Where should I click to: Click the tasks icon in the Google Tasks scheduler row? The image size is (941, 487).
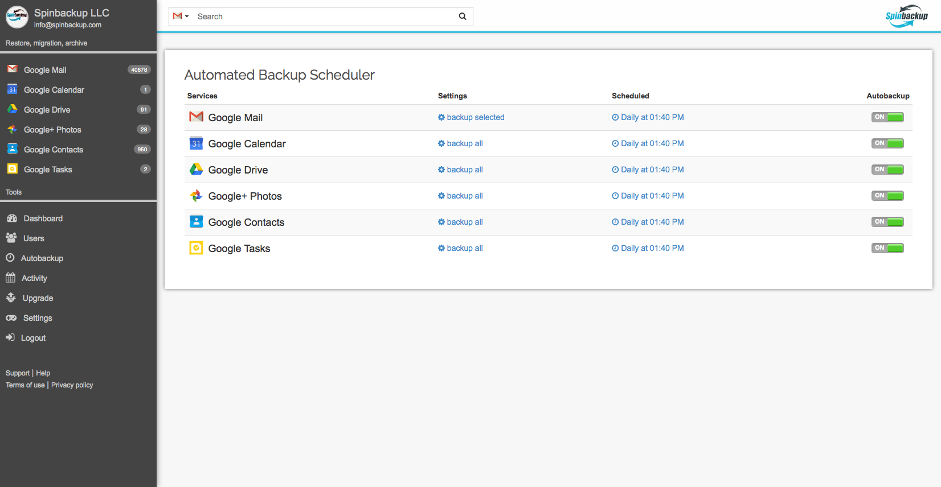pyautogui.click(x=197, y=248)
